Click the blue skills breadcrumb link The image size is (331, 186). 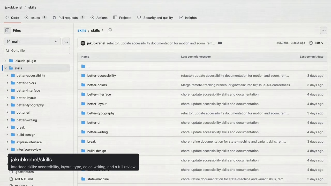tap(82, 30)
